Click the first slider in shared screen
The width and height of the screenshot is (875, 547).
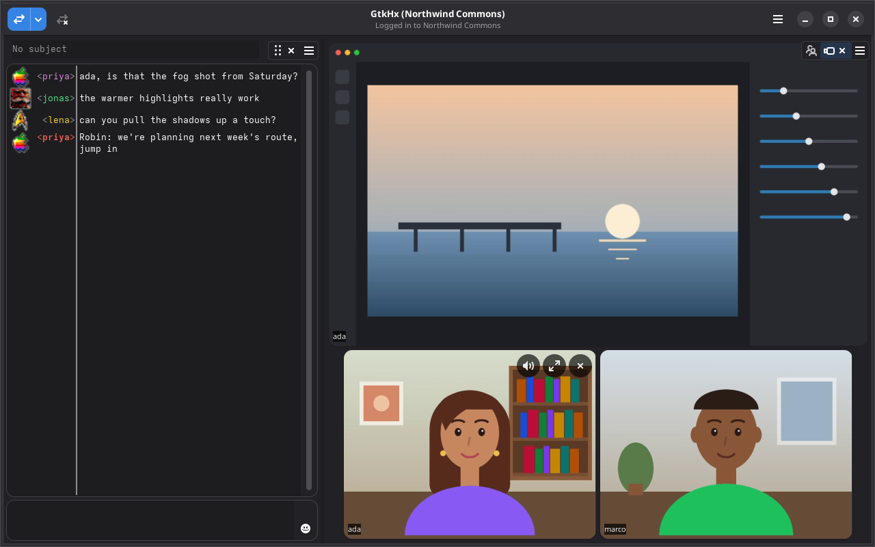809,91
